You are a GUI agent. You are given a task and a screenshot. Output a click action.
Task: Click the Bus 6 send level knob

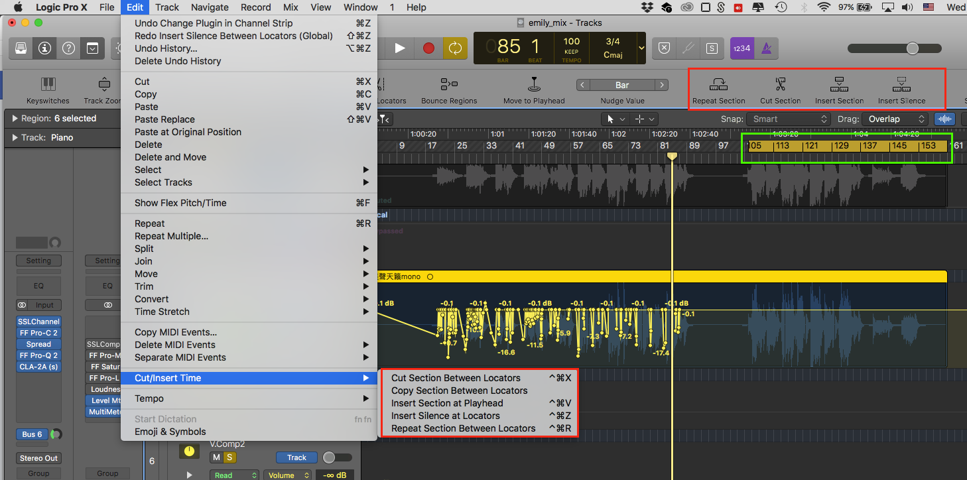tap(56, 434)
